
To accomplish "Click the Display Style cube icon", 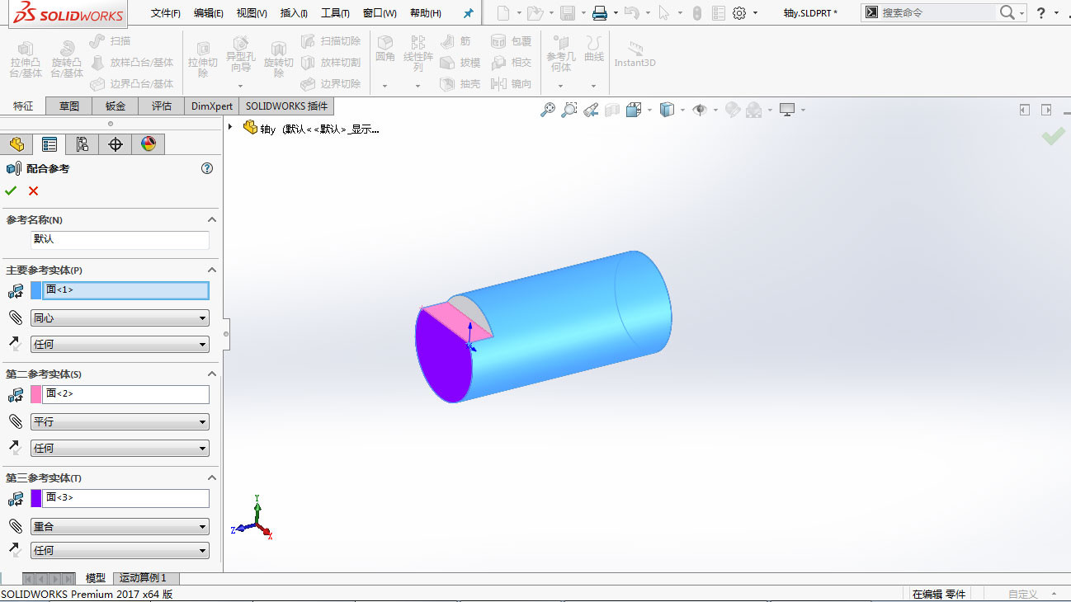I will (x=668, y=110).
